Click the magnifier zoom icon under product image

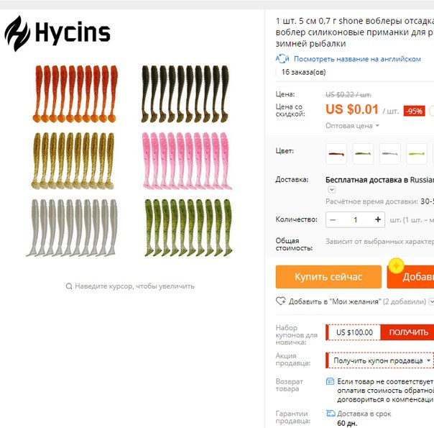pos(69,286)
